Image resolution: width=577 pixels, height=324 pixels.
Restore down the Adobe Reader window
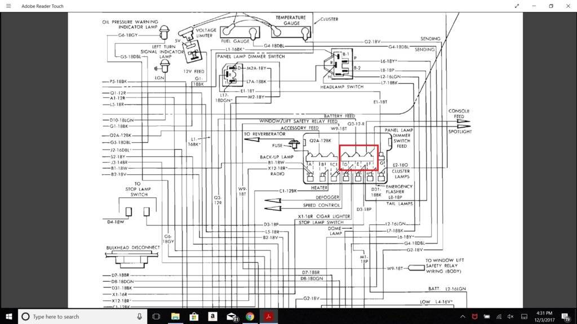pos(551,6)
